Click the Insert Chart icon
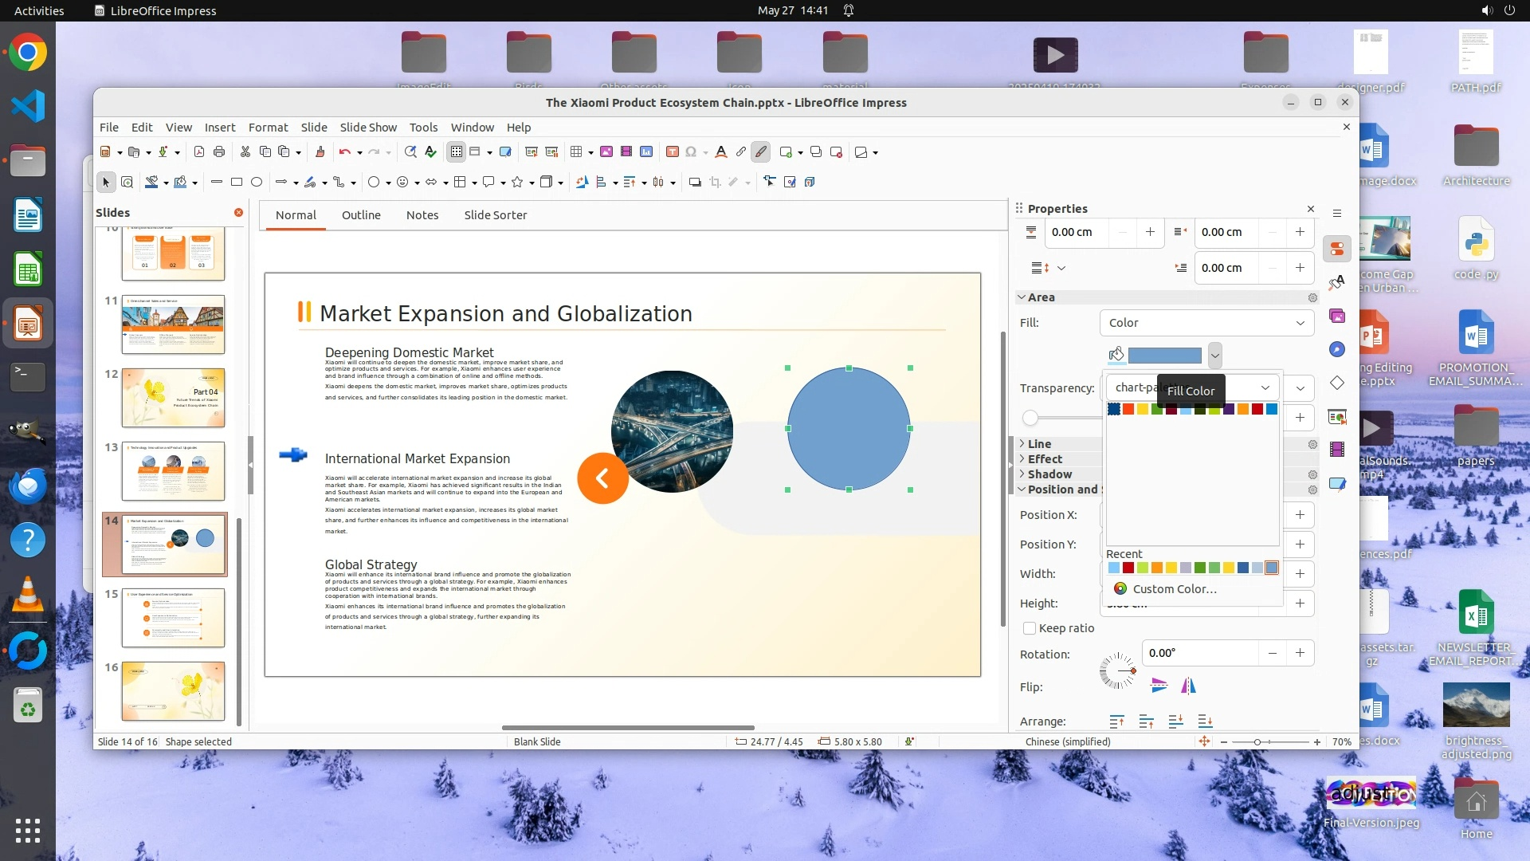This screenshot has width=1530, height=861. click(646, 152)
